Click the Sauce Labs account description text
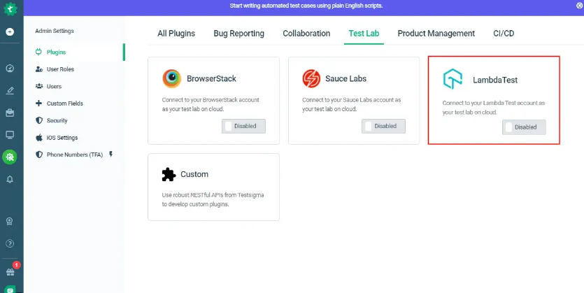 (352, 105)
